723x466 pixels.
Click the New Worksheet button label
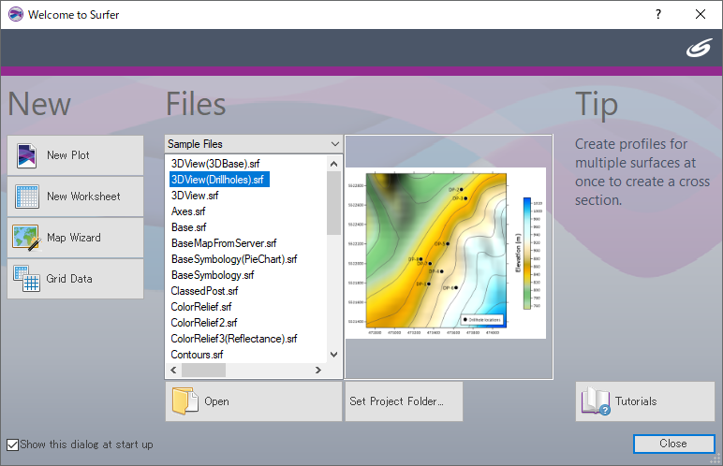pos(83,197)
